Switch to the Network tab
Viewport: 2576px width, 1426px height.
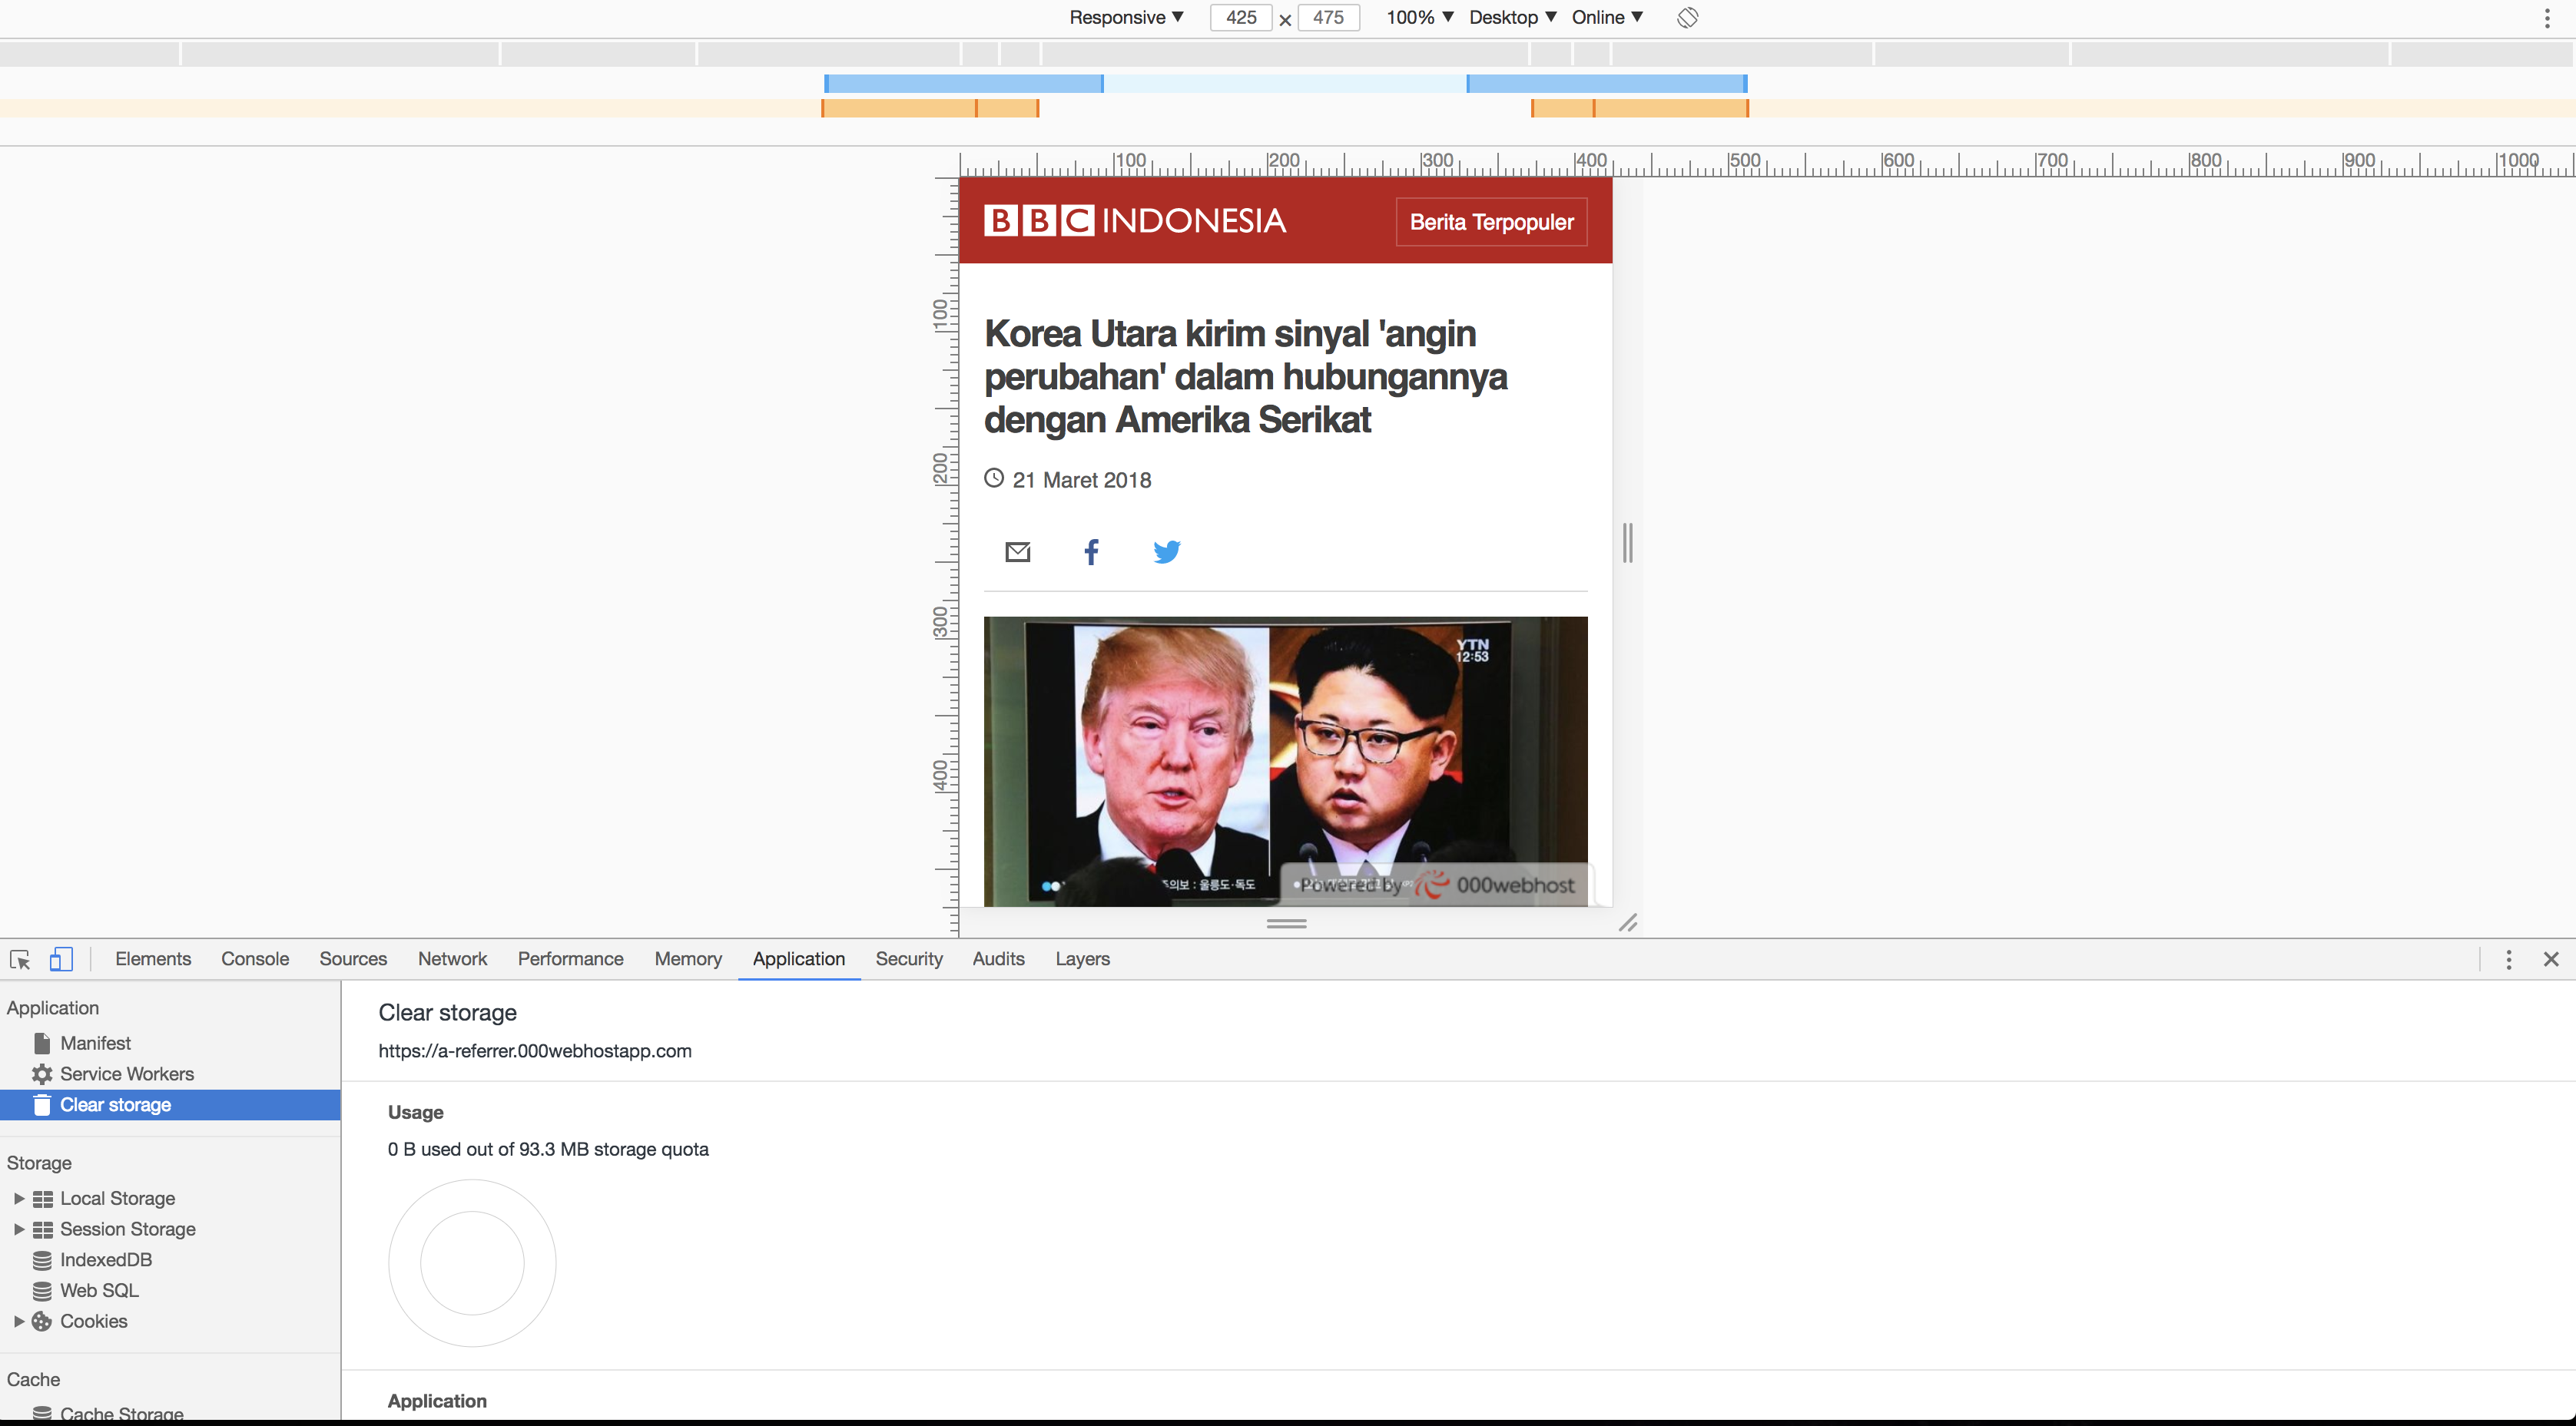tap(452, 958)
